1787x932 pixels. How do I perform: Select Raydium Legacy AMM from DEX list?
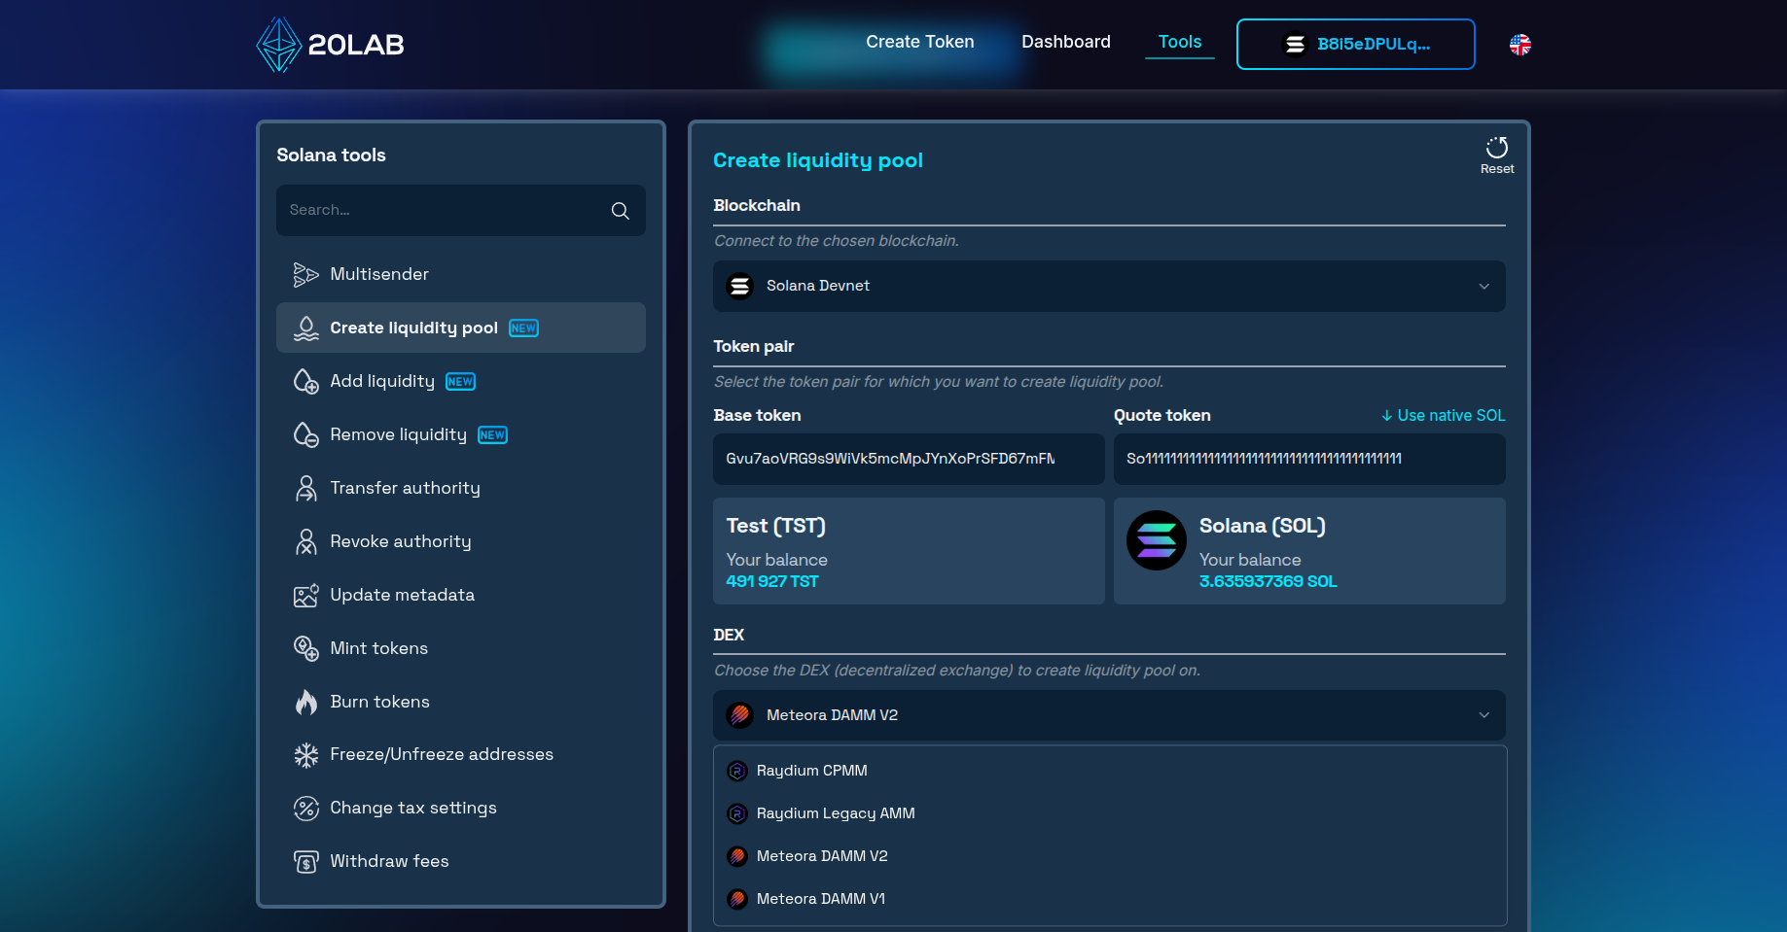(x=1110, y=814)
